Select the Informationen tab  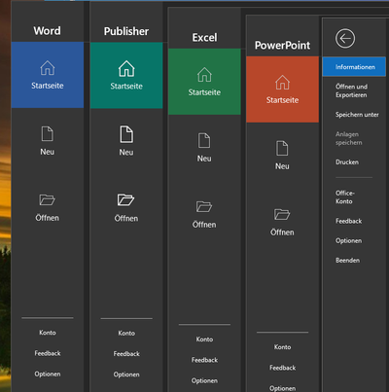point(354,67)
